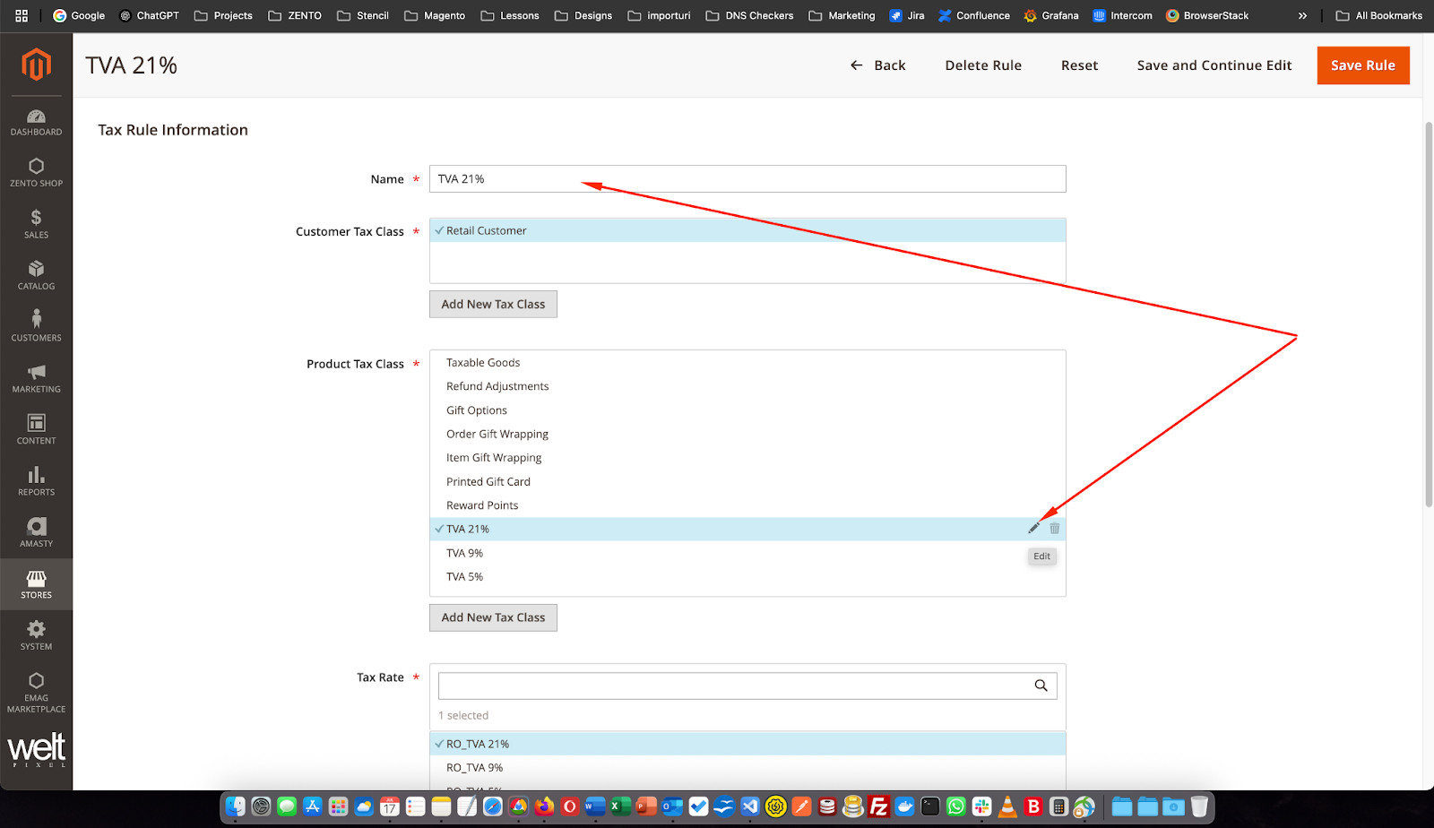Open the Catalog section in sidebar
The width and height of the screenshot is (1434, 828).
coord(36,275)
